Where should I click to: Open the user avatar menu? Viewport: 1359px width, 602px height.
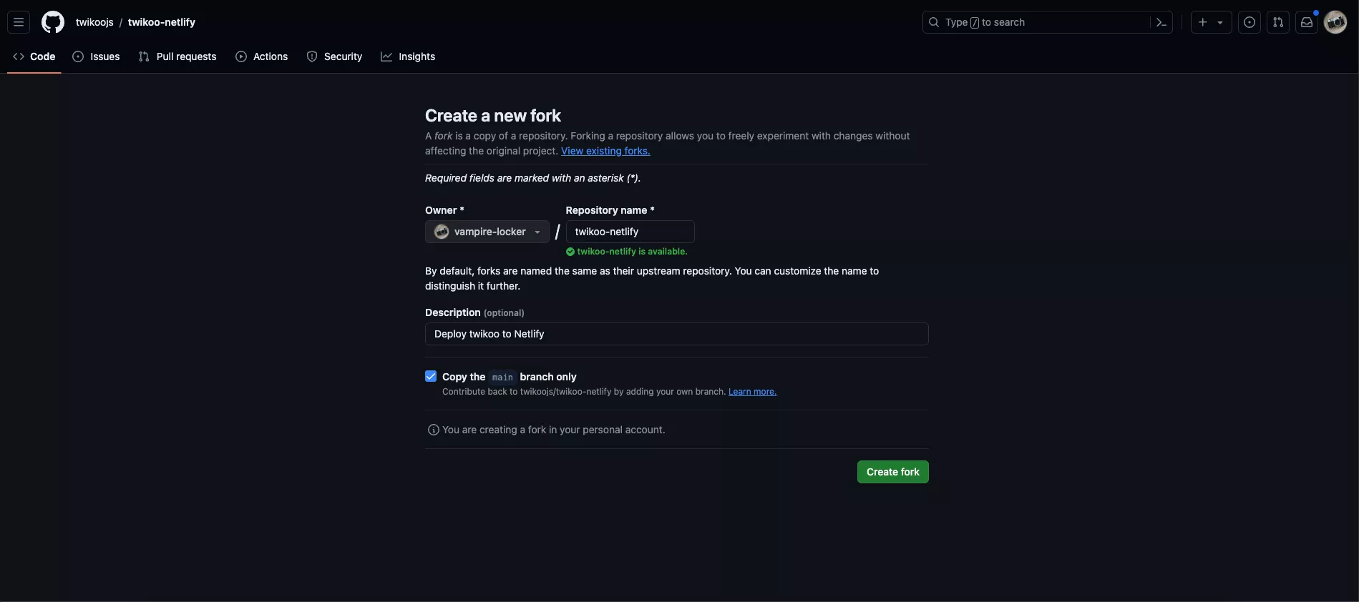1335,22
